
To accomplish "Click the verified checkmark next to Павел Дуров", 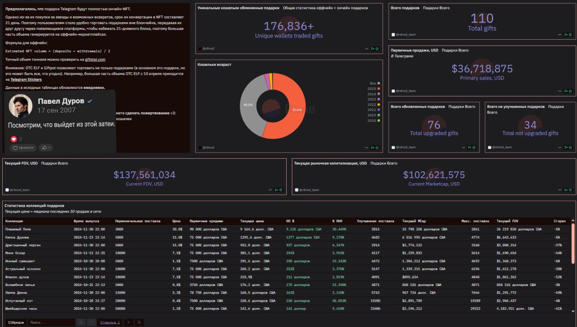I will tap(90, 101).
